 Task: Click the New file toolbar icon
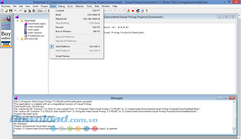pyautogui.click(x=2, y=11)
